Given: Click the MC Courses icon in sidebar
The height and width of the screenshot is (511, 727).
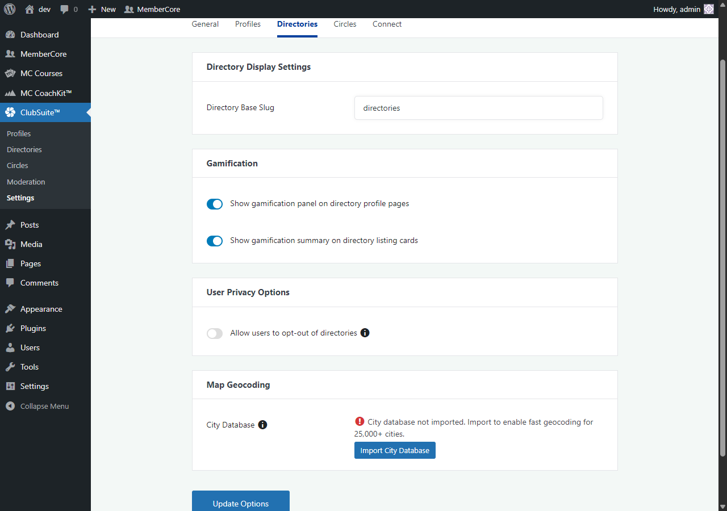Looking at the screenshot, I should tap(10, 73).
